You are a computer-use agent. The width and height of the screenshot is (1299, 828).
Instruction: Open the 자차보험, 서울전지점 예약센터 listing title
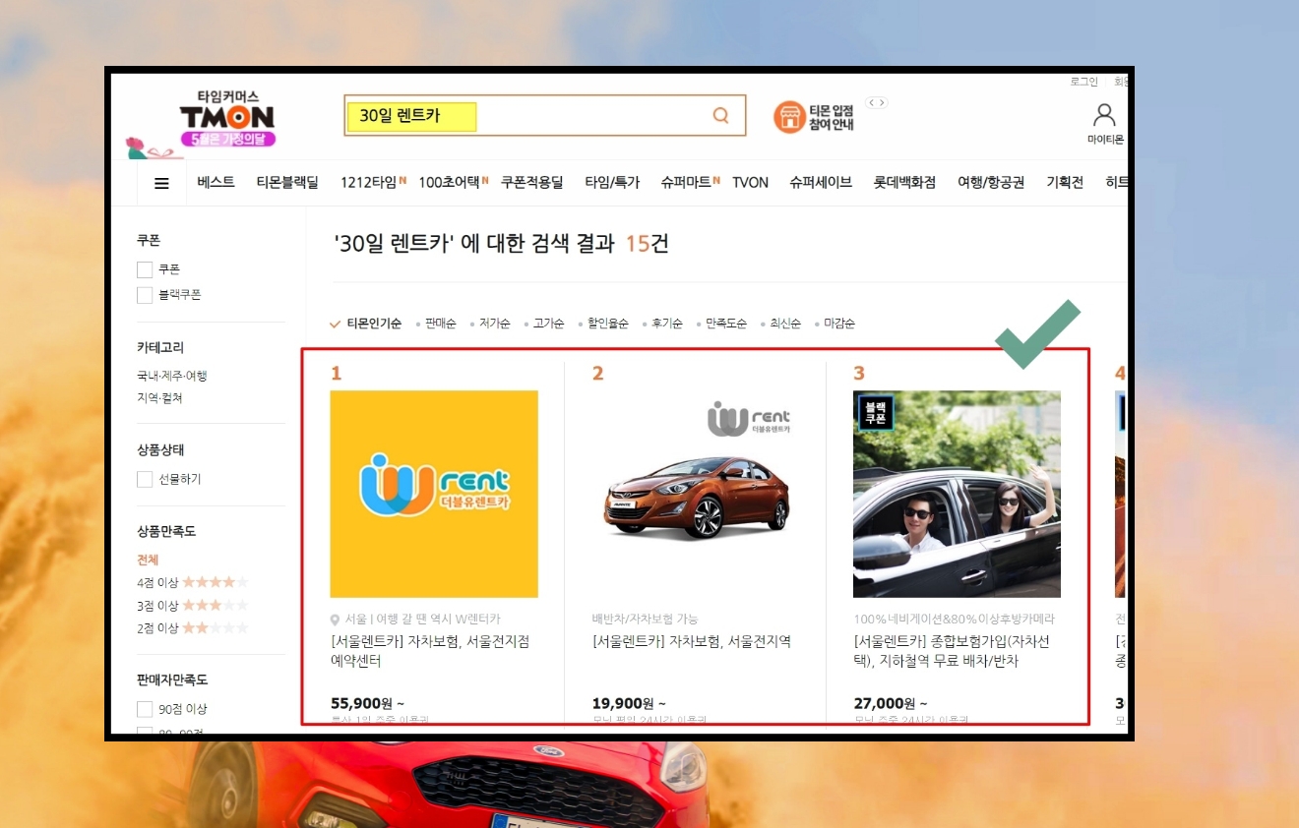click(430, 651)
